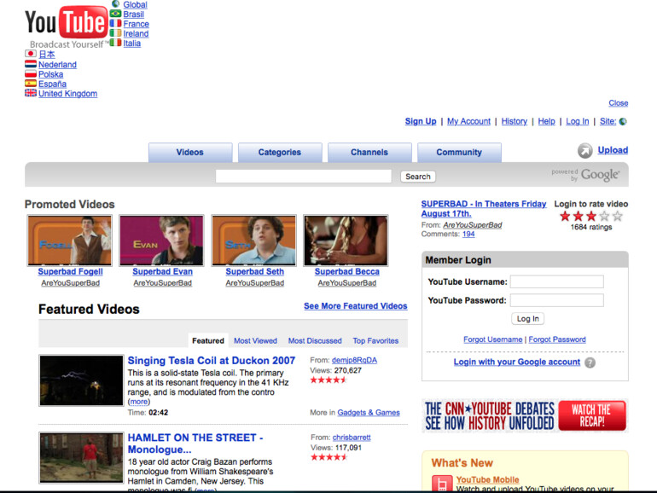Open See More Featured Videos link
Viewport: 657px width, 493px height.
[356, 305]
